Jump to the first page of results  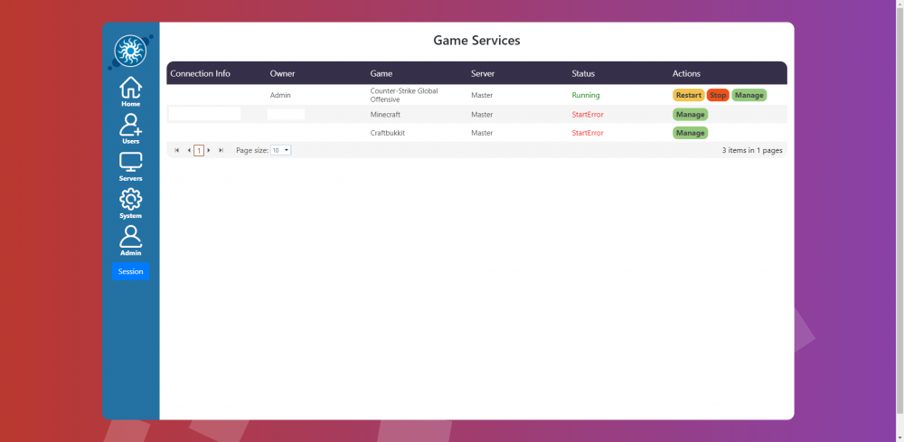tap(177, 150)
